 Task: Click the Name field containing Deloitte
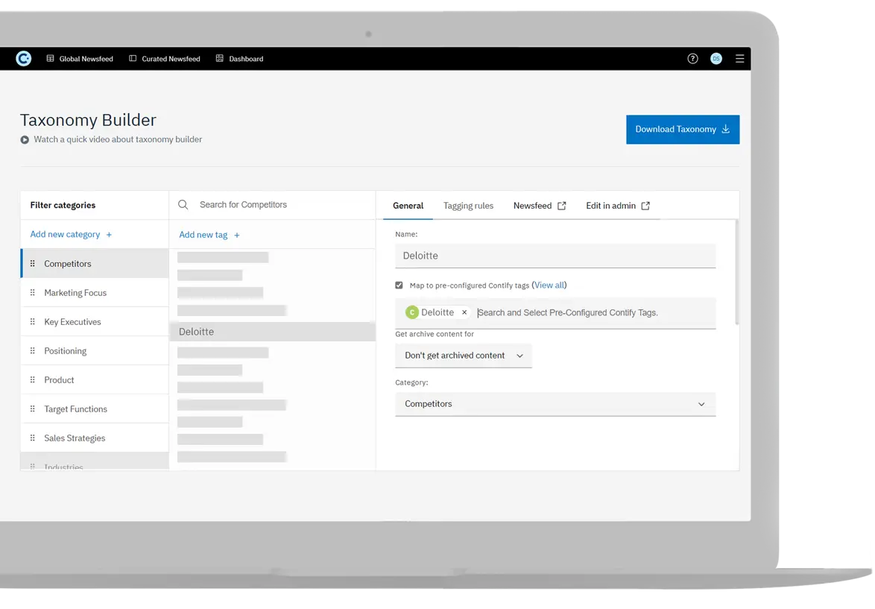pyautogui.click(x=555, y=256)
